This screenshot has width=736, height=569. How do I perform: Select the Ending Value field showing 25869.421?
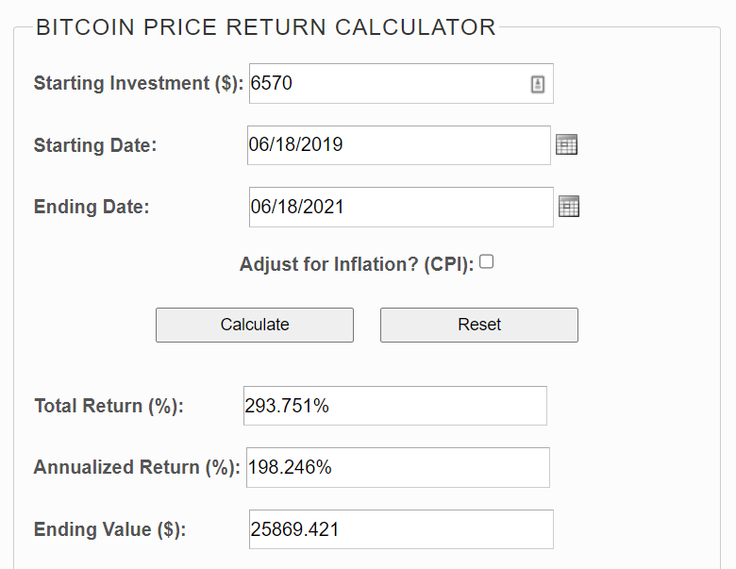pos(401,529)
